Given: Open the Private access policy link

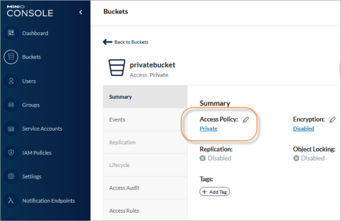Looking at the screenshot, I should 208,129.
